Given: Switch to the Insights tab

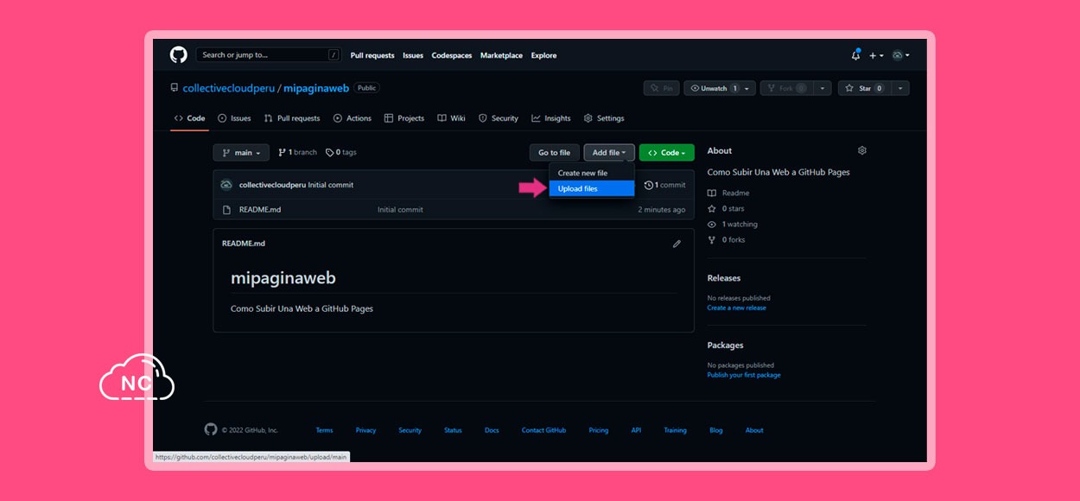Looking at the screenshot, I should pyautogui.click(x=551, y=118).
